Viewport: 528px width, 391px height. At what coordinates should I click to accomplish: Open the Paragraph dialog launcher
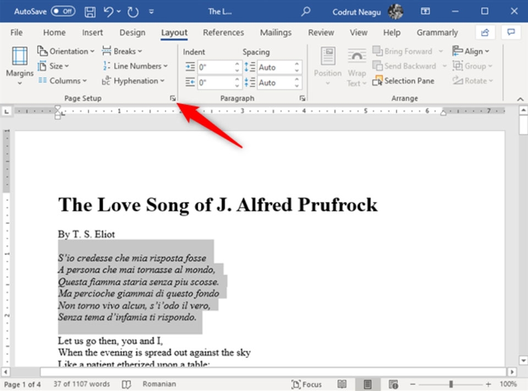(302, 98)
